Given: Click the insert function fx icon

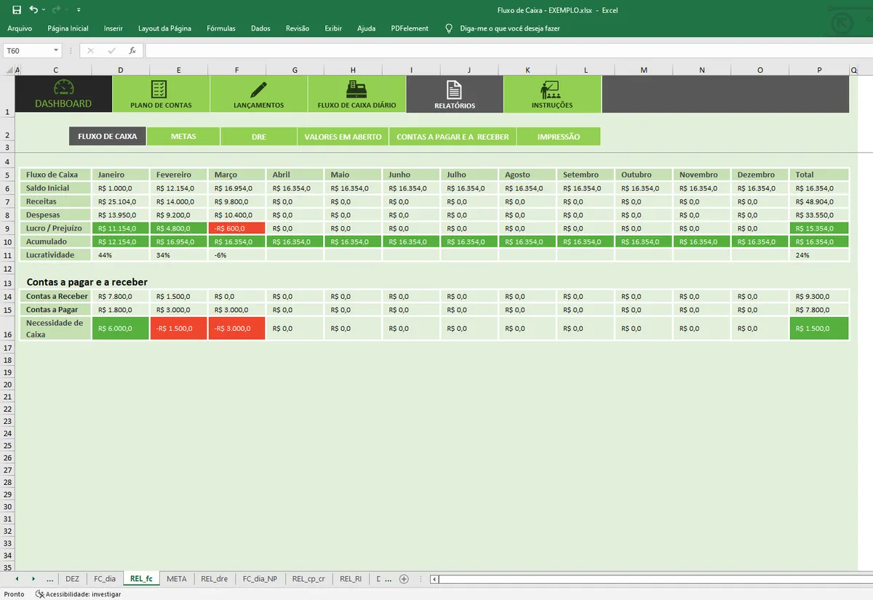Looking at the screenshot, I should coord(132,51).
